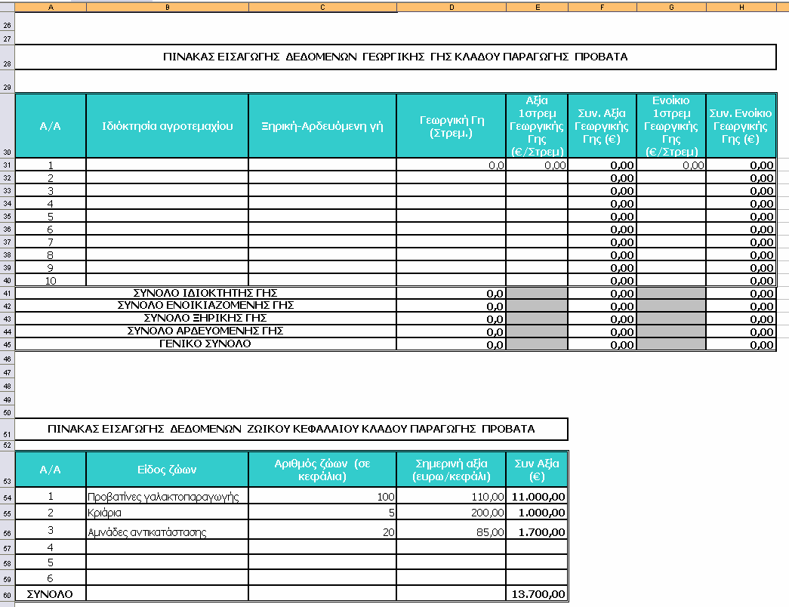Click ΣΥΝΟΛΟ label in livestock table

tap(50, 594)
